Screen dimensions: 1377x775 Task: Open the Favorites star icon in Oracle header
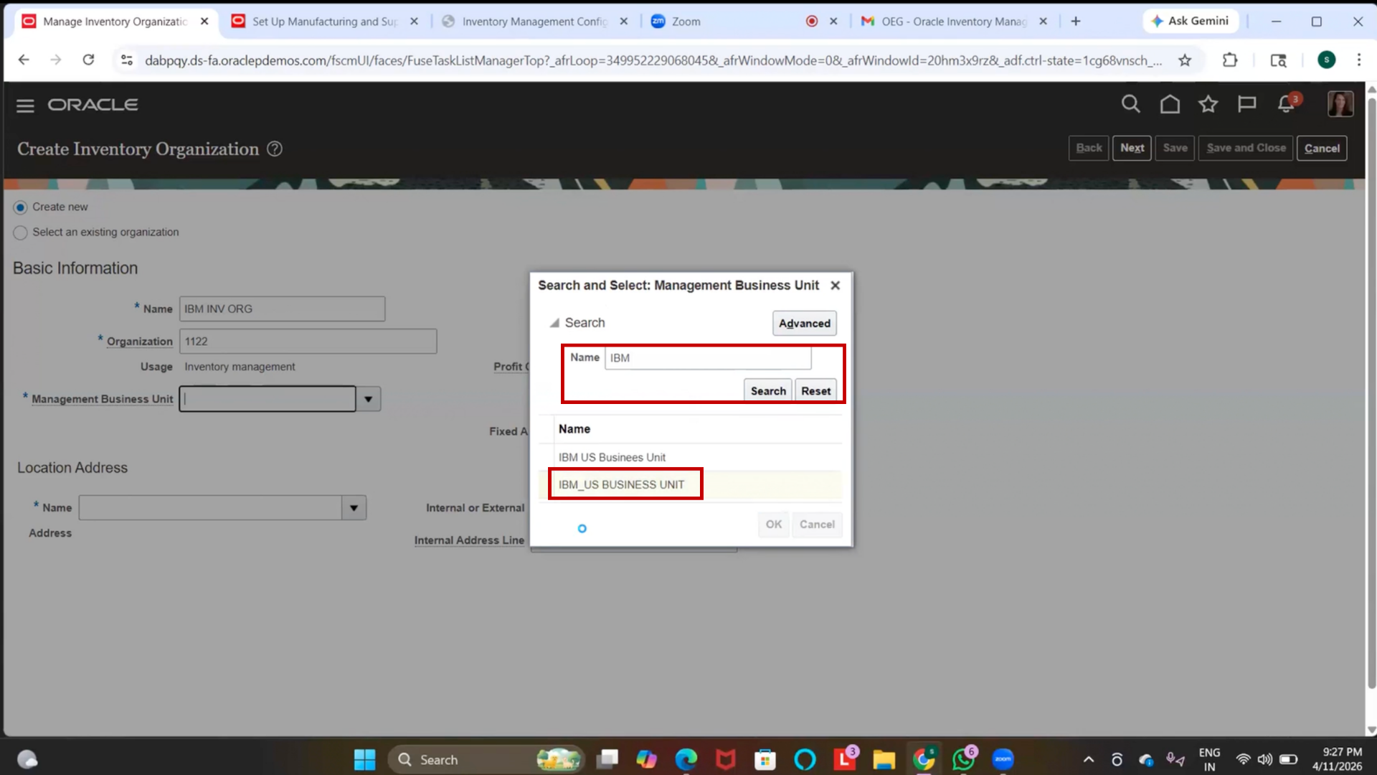[x=1208, y=105]
